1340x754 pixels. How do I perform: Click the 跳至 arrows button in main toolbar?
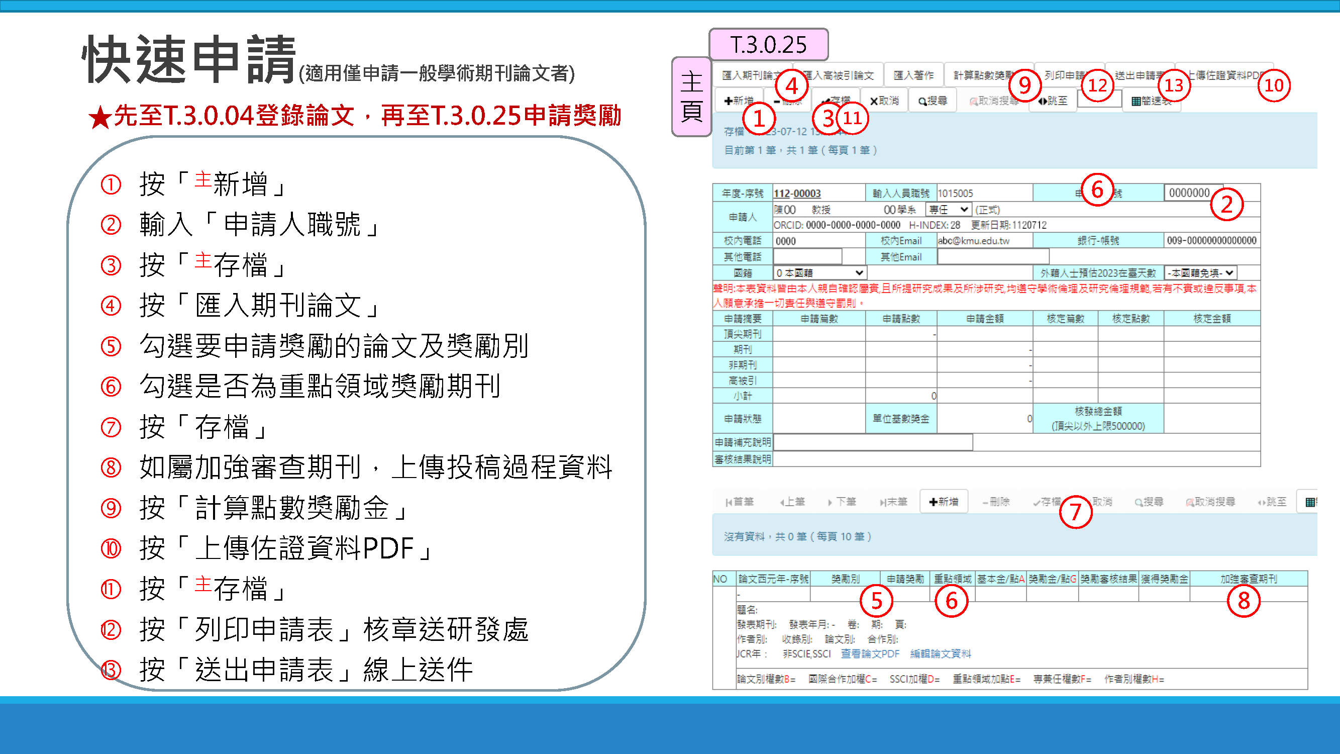(1053, 101)
